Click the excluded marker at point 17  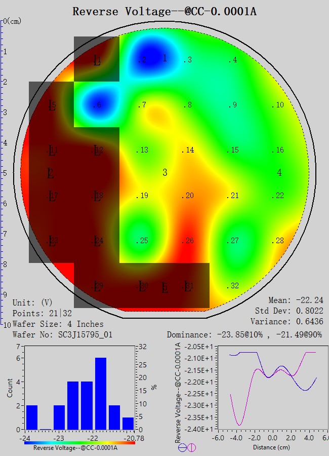pyautogui.click(x=52, y=196)
